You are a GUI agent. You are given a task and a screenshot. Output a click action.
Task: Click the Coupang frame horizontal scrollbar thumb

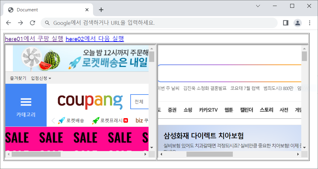(36, 154)
